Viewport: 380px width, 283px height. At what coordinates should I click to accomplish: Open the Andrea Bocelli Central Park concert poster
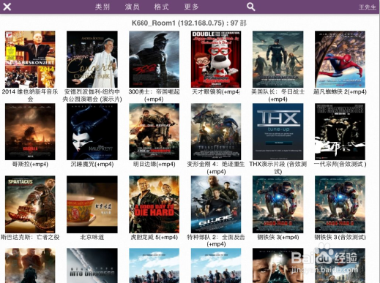[92, 59]
